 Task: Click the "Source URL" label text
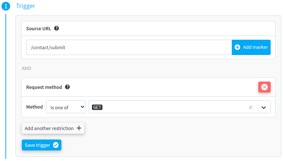(39, 28)
